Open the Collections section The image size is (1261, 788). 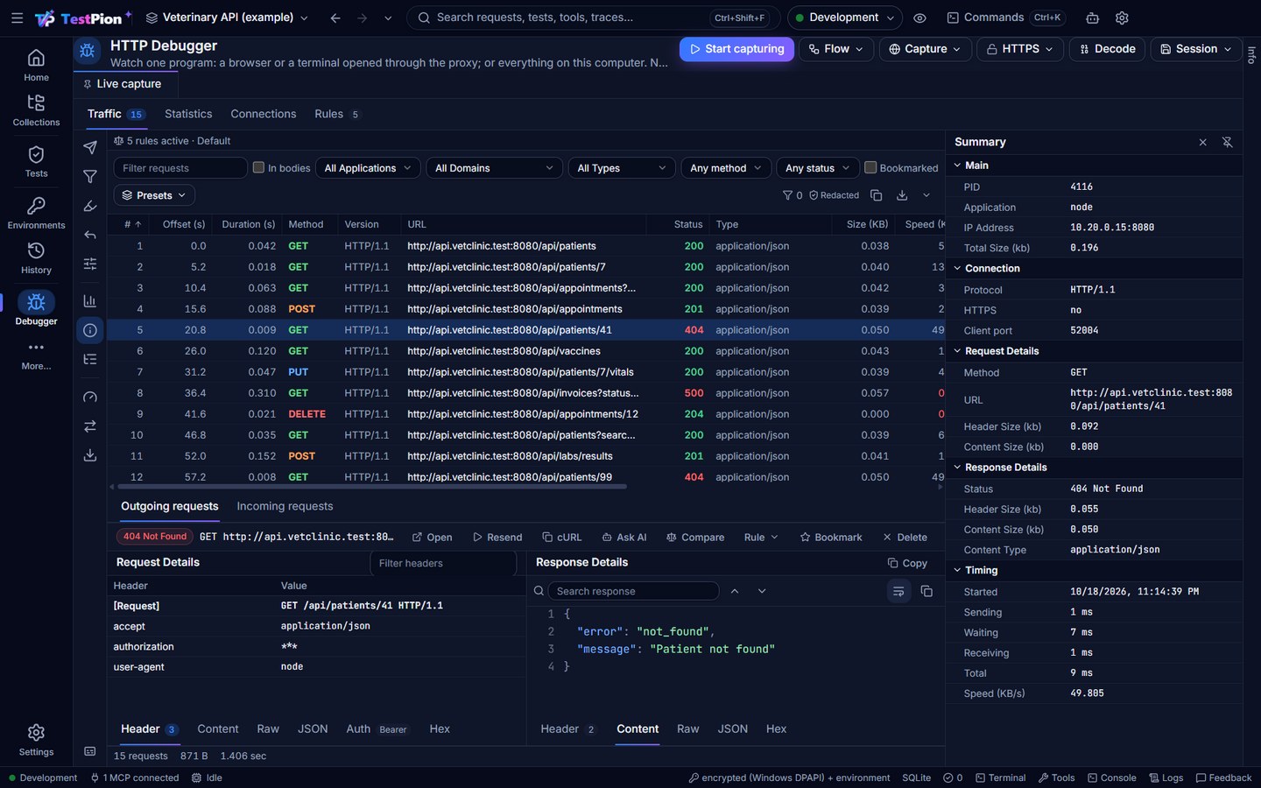pyautogui.click(x=36, y=110)
